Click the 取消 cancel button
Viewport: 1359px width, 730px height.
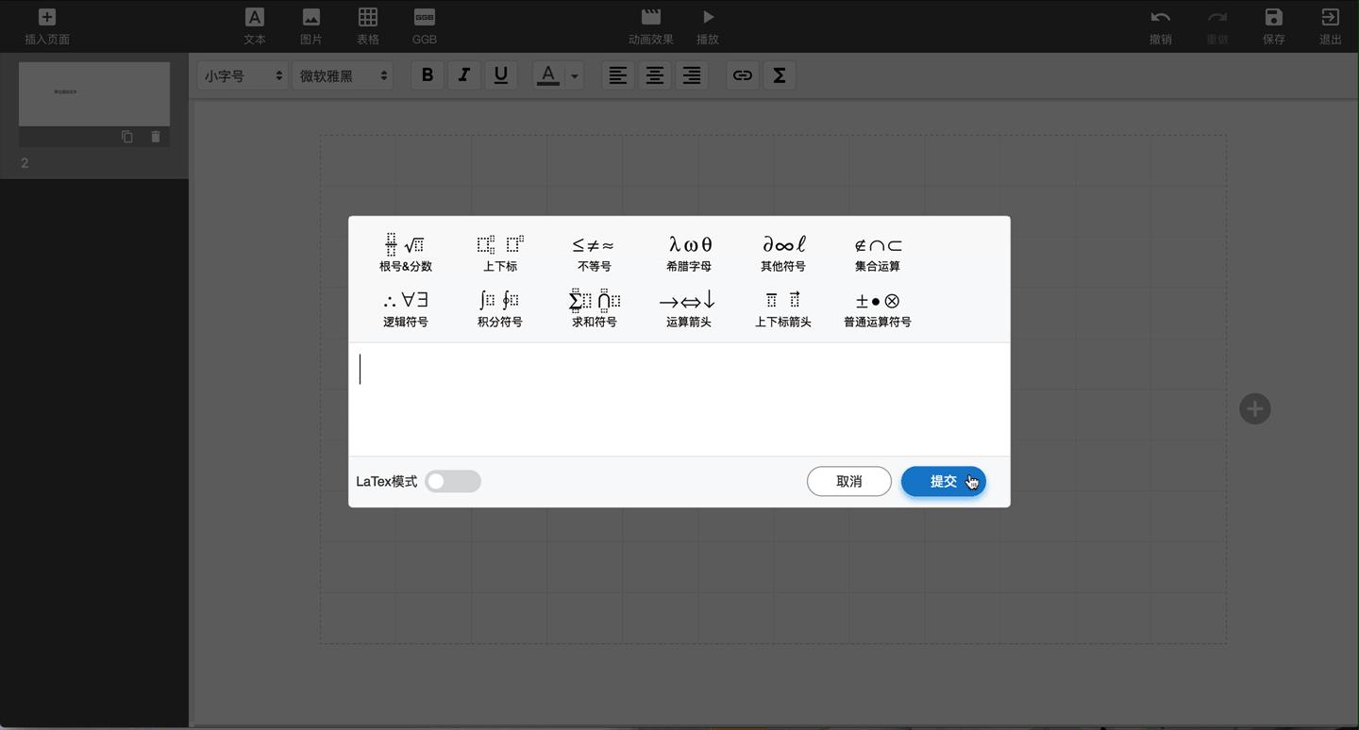tap(849, 481)
